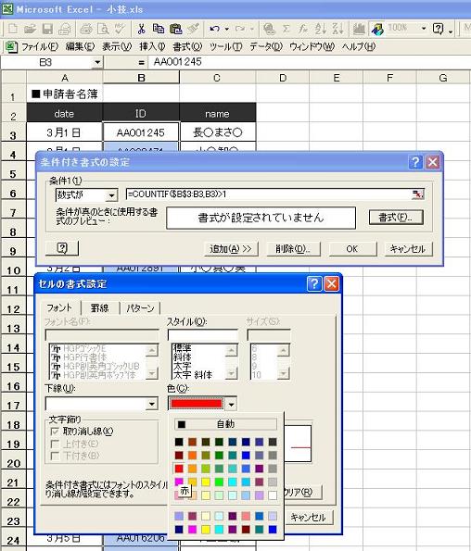Switch to the 罫線 tab
471x551 pixels.
(x=100, y=308)
